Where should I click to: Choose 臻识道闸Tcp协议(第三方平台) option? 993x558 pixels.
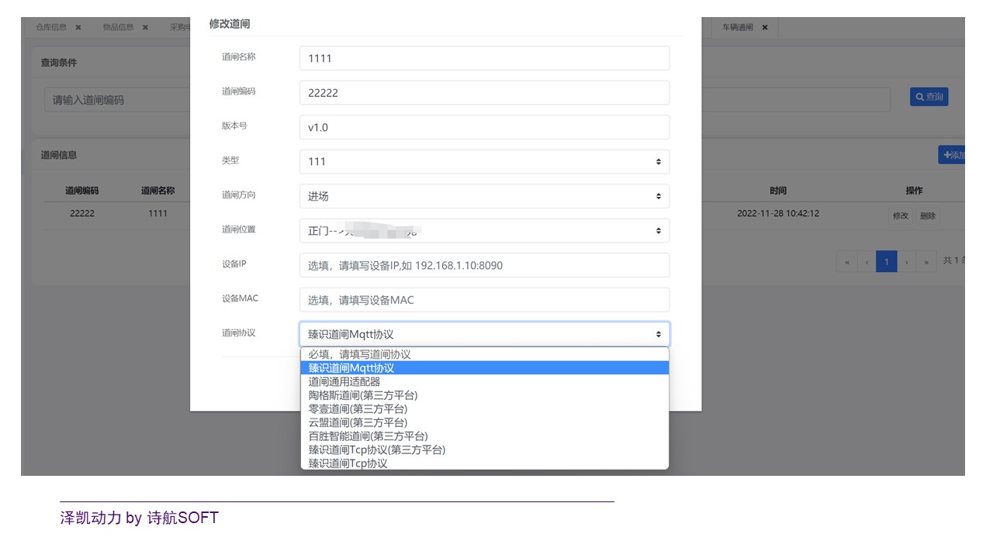[x=484, y=449]
